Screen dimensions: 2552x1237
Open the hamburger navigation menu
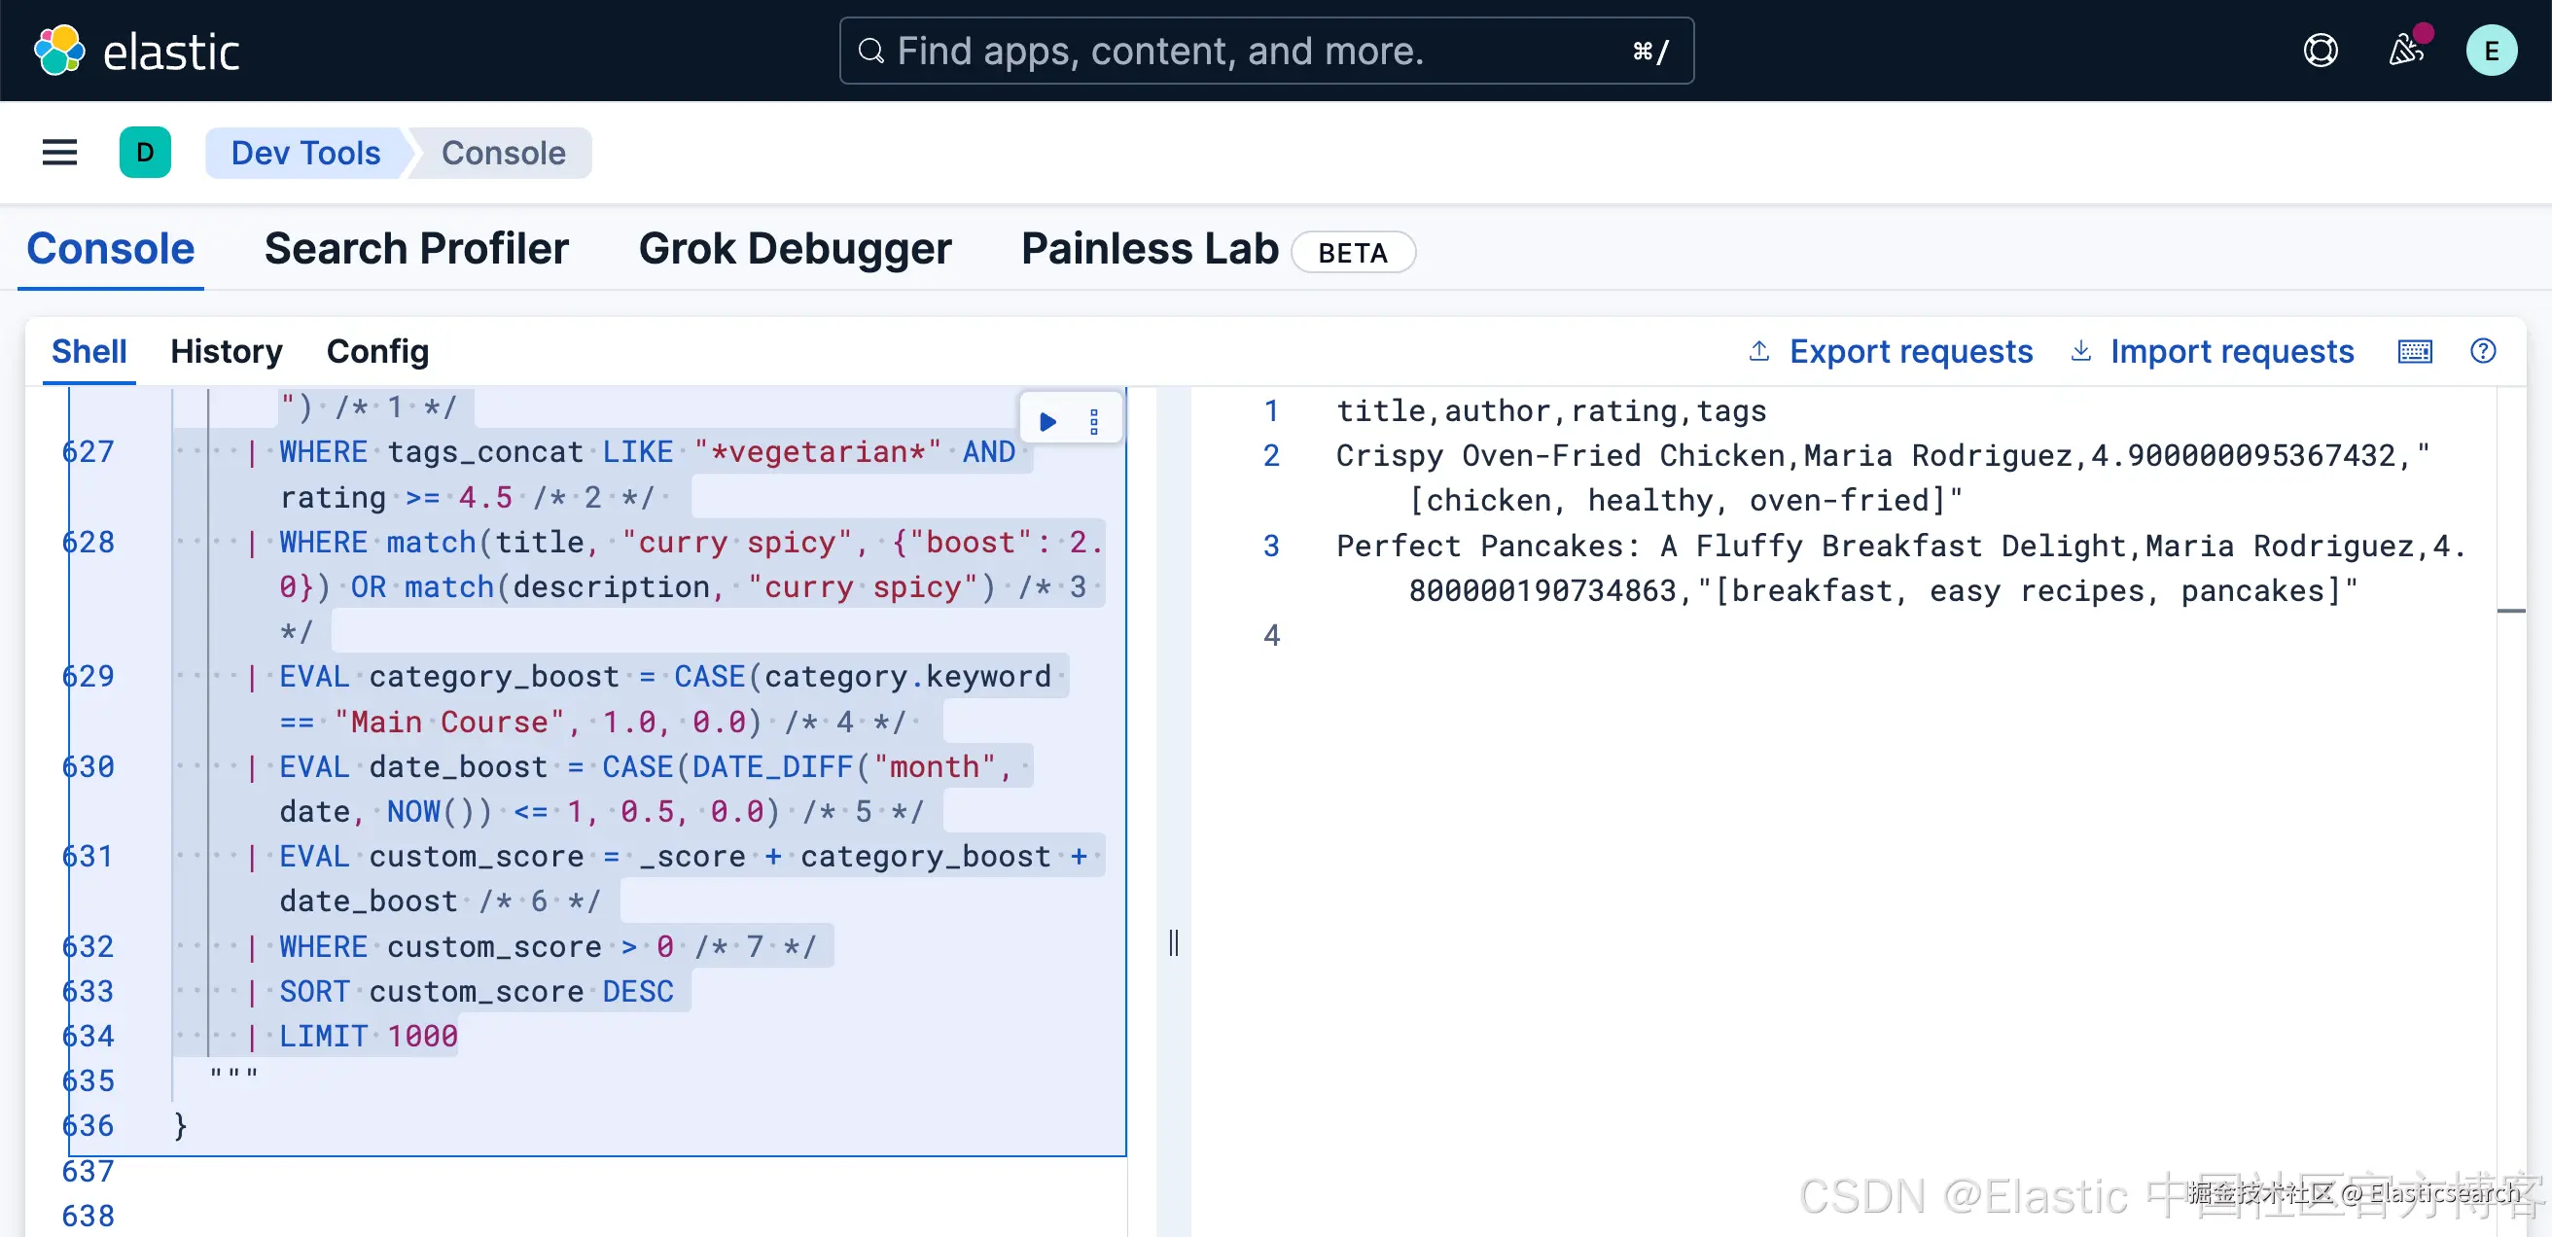(x=59, y=153)
